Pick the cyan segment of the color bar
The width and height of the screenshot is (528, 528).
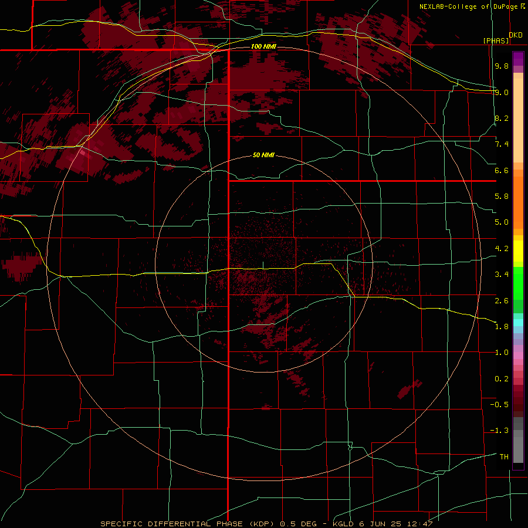(x=518, y=323)
